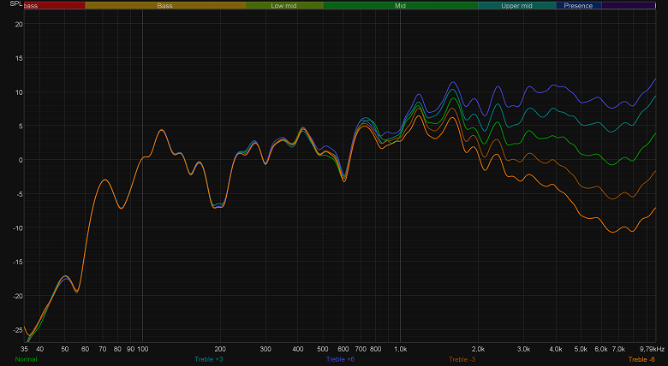Viewport: 668px width, 366px height.
Task: Click the 500 Hz frequency axis label
Action: (323, 349)
